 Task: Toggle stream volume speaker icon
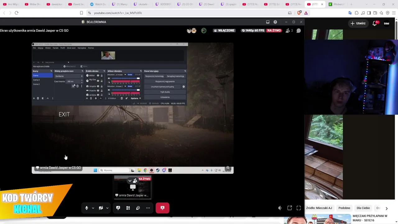280,208
